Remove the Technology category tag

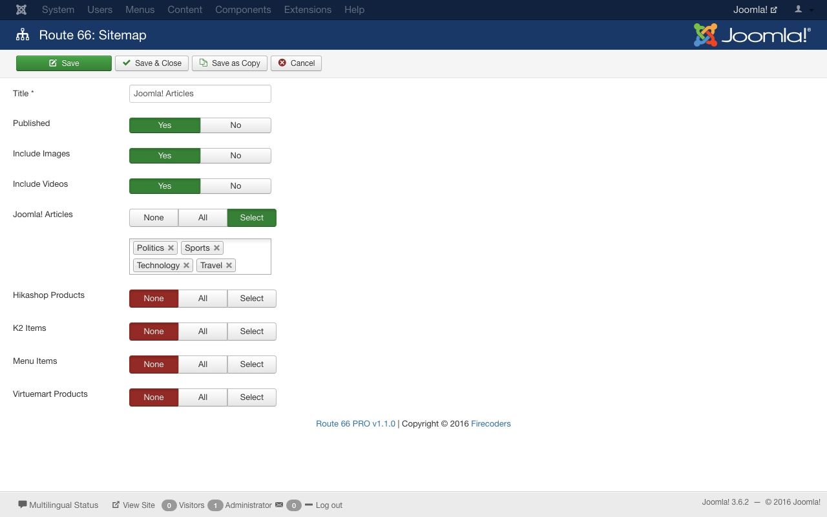click(x=186, y=266)
